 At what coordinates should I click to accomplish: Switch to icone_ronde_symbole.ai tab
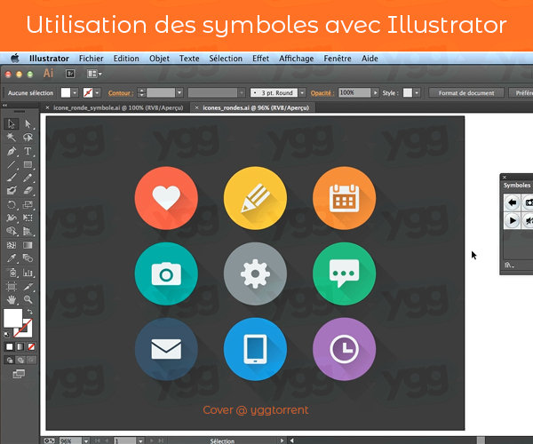118,107
